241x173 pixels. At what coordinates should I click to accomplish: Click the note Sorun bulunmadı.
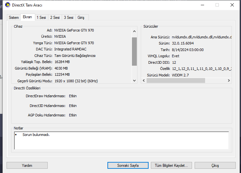pyautogui.click(x=36, y=135)
